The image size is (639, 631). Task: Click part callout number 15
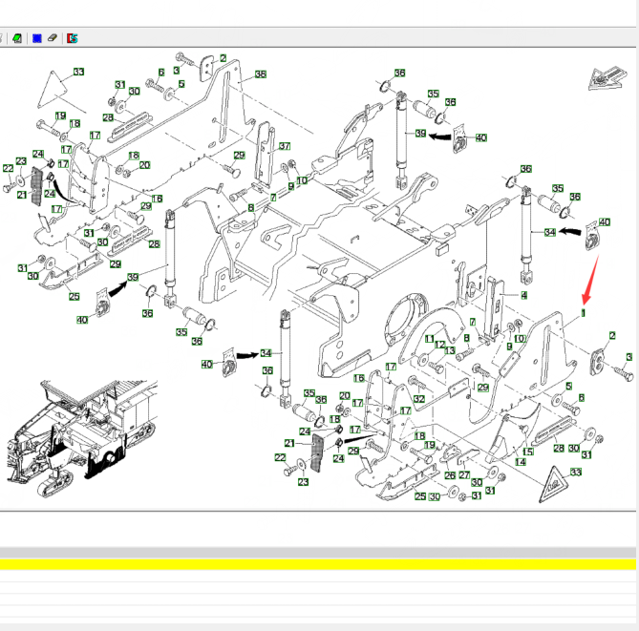tap(528, 452)
